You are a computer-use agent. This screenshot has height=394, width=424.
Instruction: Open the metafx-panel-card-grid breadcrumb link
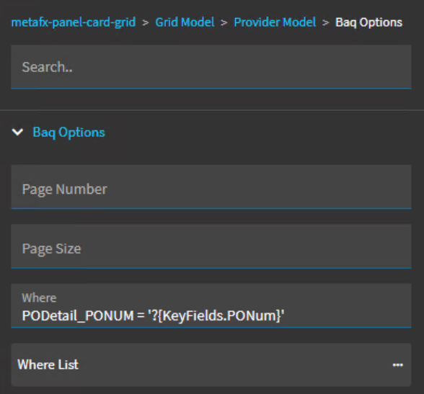(74, 22)
